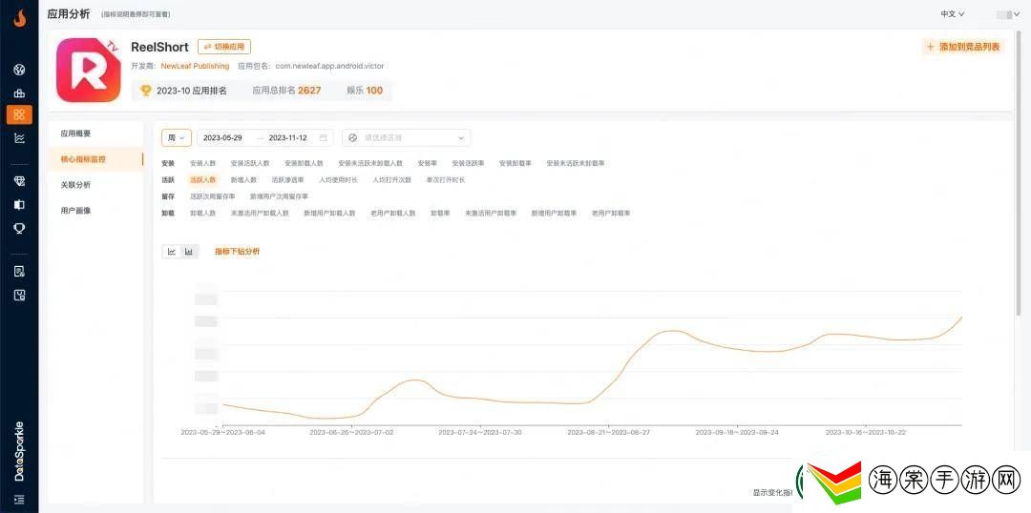Click 切换应用 switch app button

tap(224, 47)
